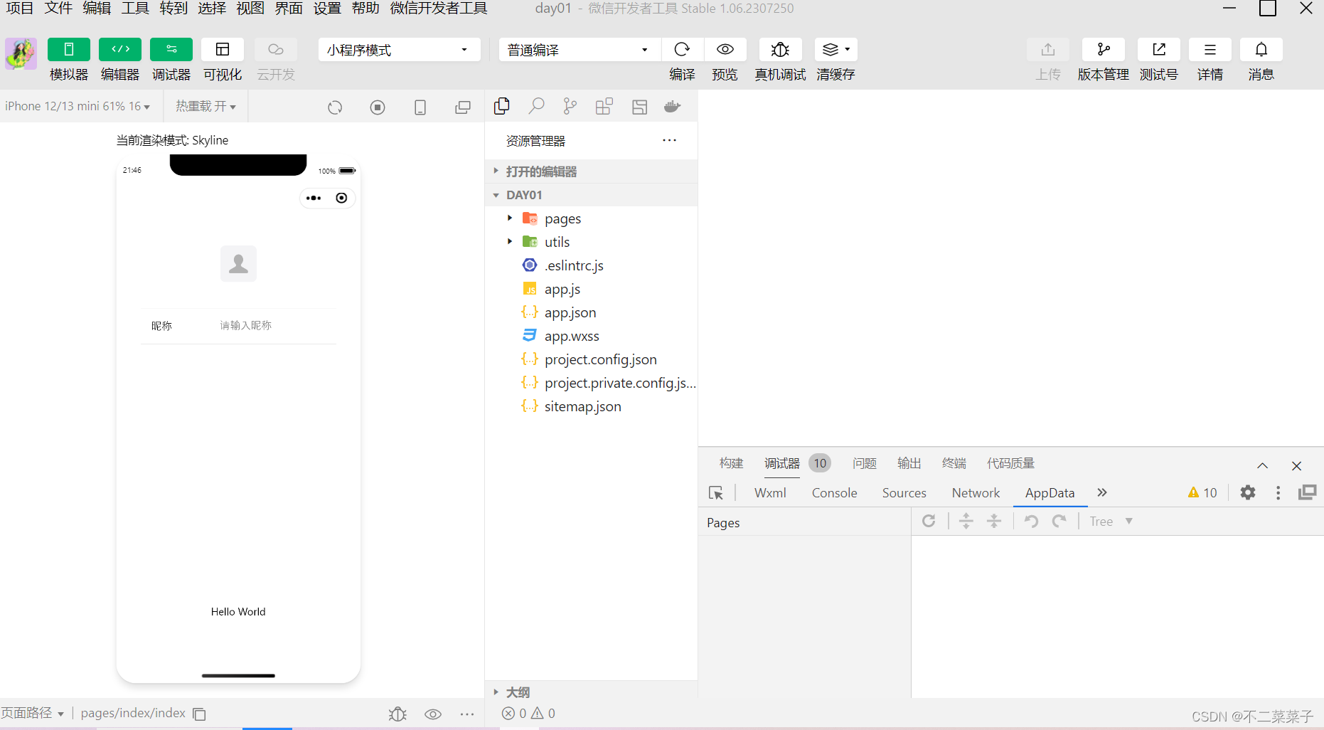Click the layout panel icon in sidebar
This screenshot has height=730, width=1324.
(x=640, y=107)
